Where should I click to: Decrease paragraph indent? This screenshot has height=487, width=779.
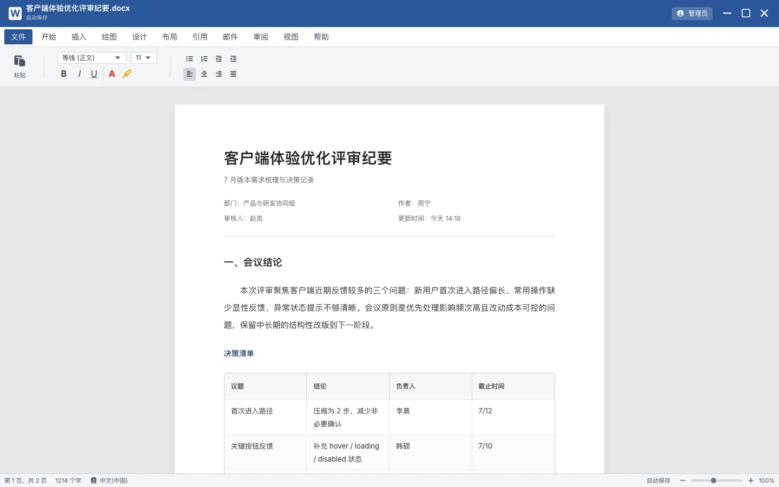click(x=219, y=58)
